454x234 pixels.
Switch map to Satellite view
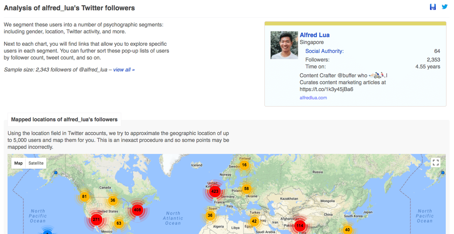click(36, 163)
